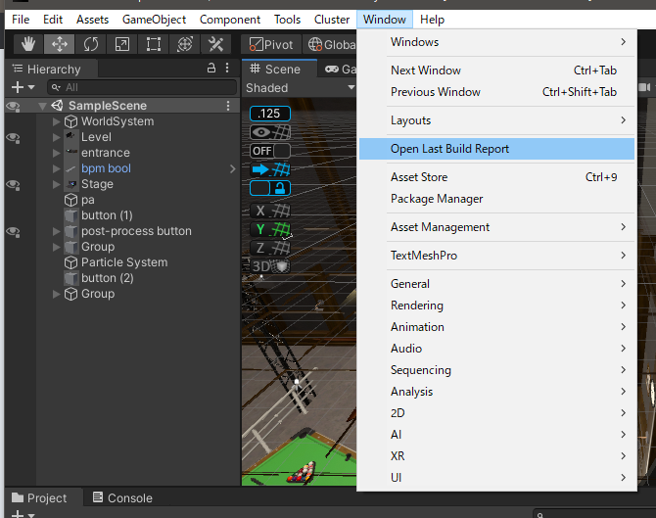The width and height of the screenshot is (656, 518).
Task: Enable Z axis grid button
Action: 270,248
